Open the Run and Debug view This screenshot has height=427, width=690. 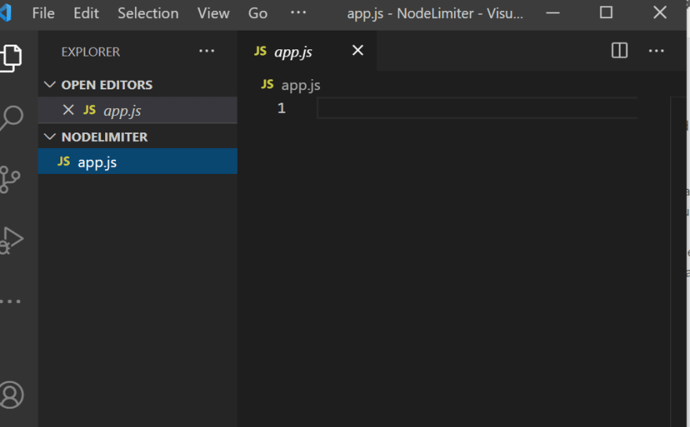pyautogui.click(x=12, y=240)
